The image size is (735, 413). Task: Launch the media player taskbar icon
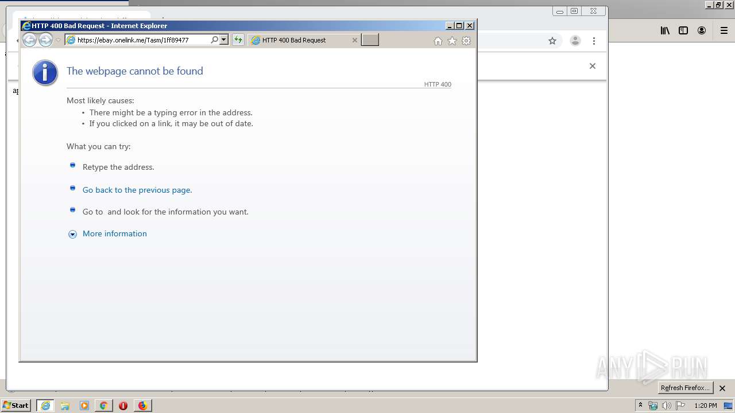tap(84, 406)
